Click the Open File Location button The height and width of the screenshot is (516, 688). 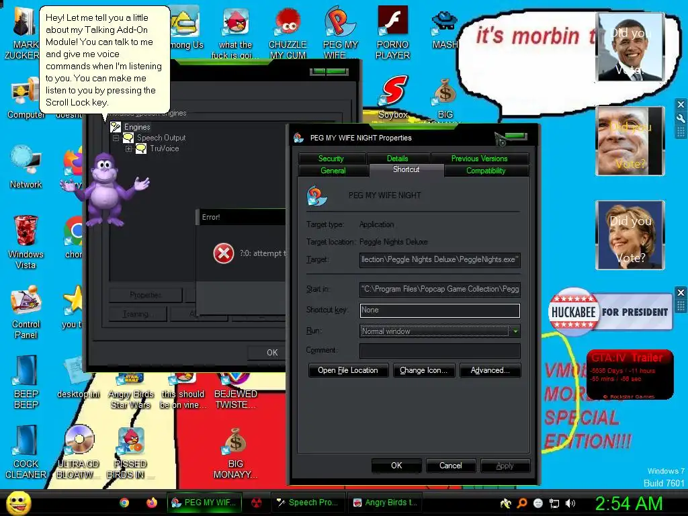click(348, 370)
